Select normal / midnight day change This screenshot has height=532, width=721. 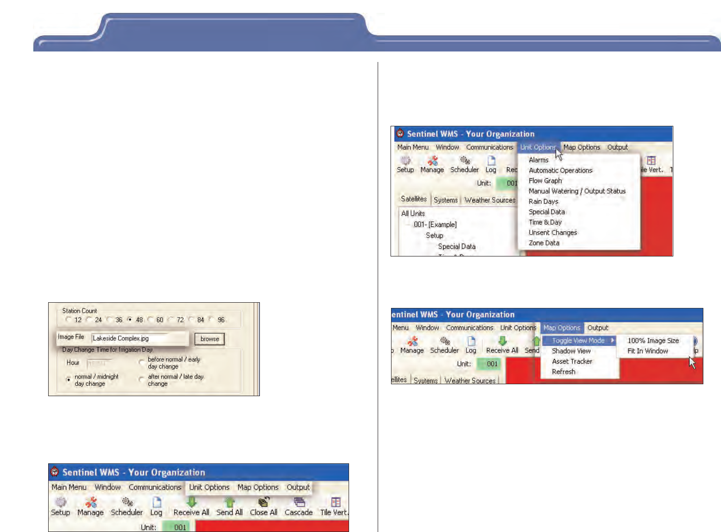tap(69, 380)
